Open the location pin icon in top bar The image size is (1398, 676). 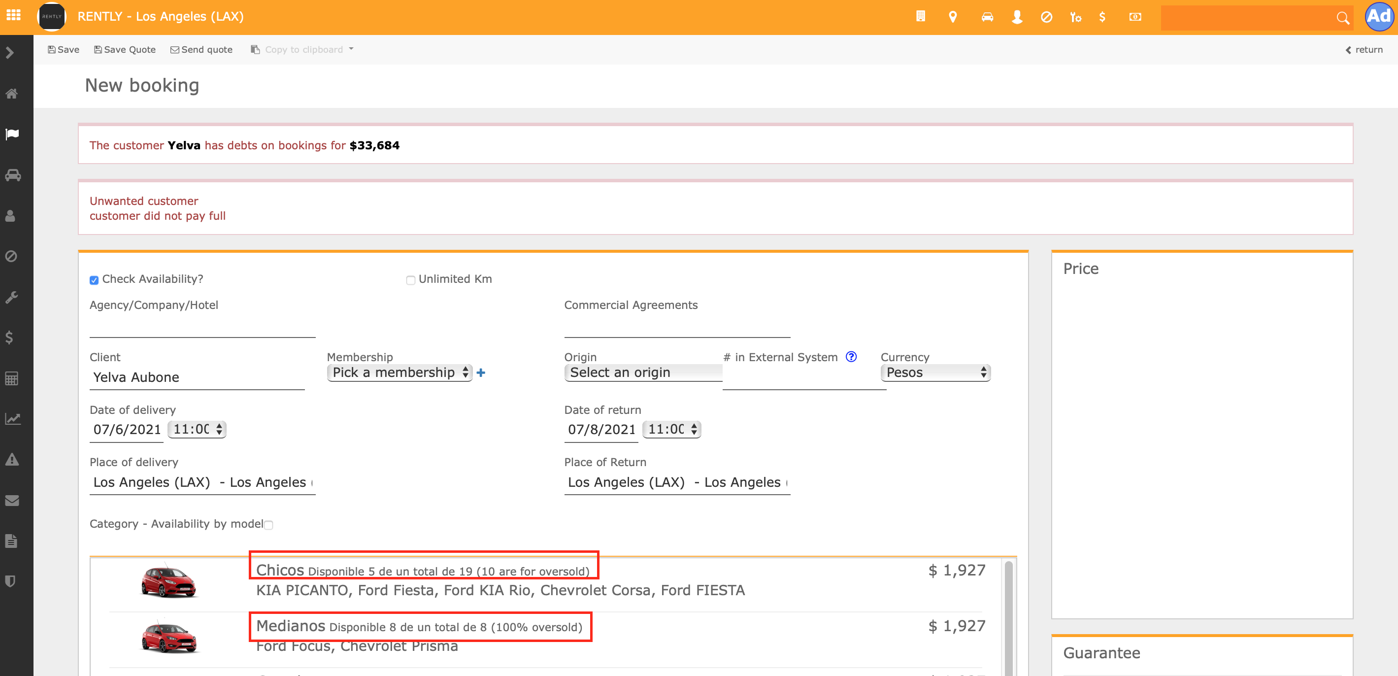952,17
